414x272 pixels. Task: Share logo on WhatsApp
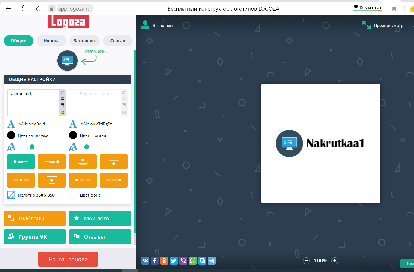193,261
